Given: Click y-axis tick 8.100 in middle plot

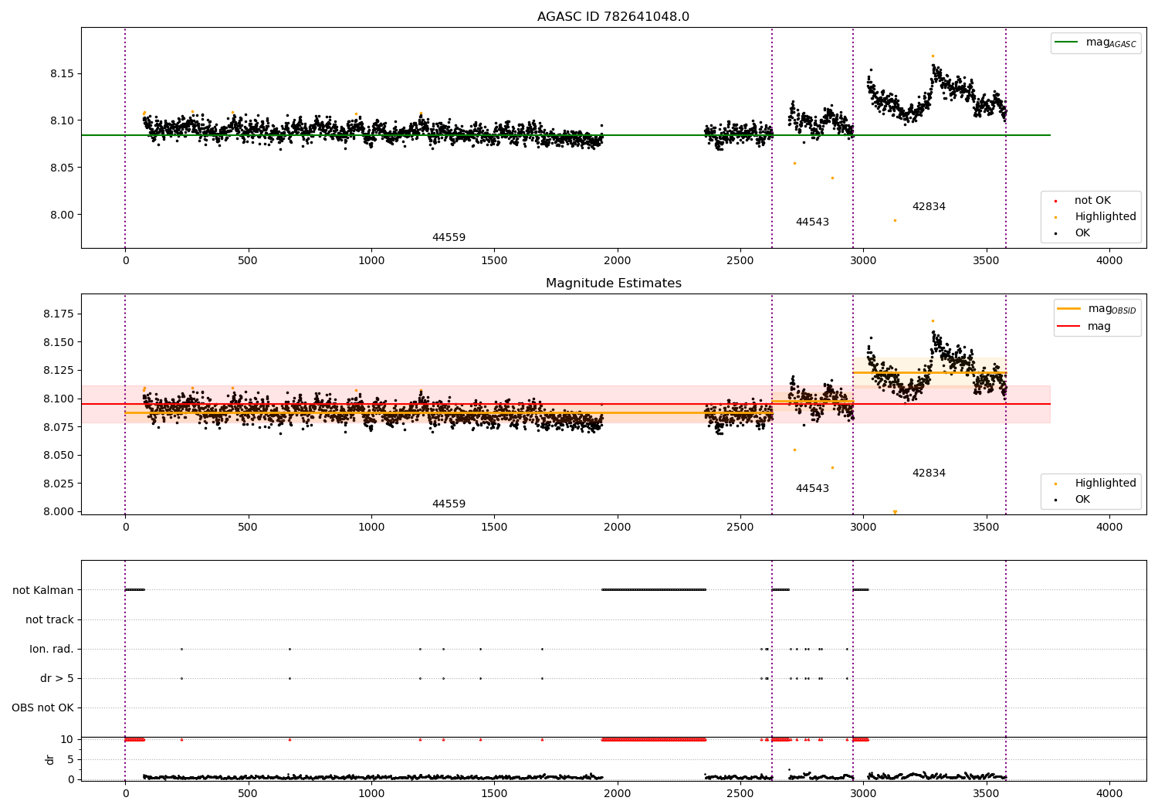Looking at the screenshot, I should pyautogui.click(x=59, y=399).
